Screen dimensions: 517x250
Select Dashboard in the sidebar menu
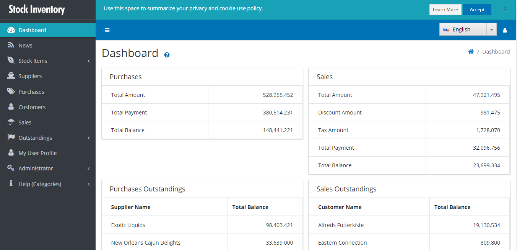tap(32, 29)
